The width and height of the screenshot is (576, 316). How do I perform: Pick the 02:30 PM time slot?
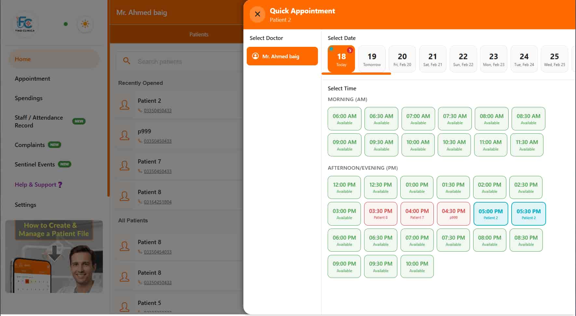tap(526, 188)
